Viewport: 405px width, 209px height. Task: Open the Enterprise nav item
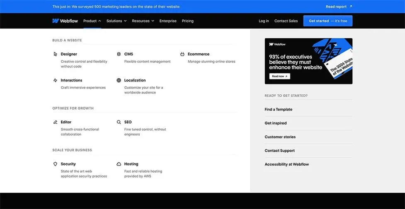[168, 21]
